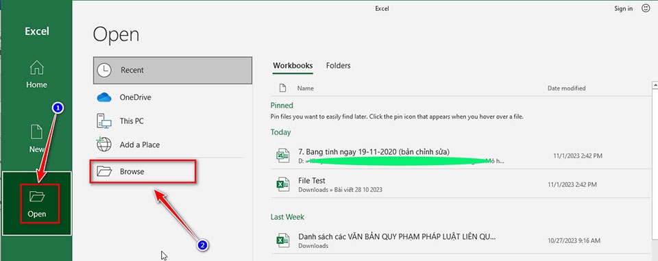The width and height of the screenshot is (658, 261).
Task: Sort files by the Name column
Action: click(306, 88)
